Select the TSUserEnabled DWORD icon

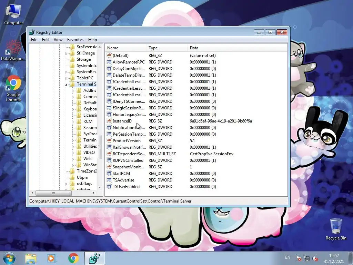[109, 186]
